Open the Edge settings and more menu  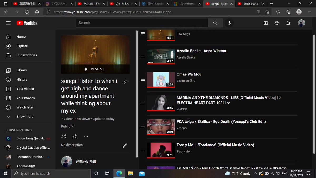(x=309, y=12)
